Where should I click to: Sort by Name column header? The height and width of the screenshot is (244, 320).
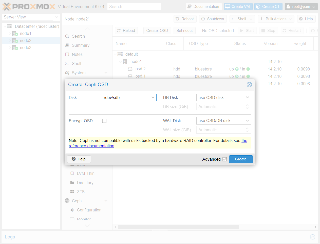pos(136,43)
